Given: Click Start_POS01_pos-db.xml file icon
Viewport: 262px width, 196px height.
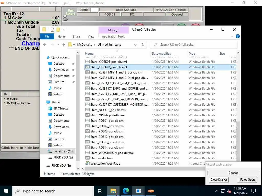Looking at the screenshot, I should click(x=87, y=120).
